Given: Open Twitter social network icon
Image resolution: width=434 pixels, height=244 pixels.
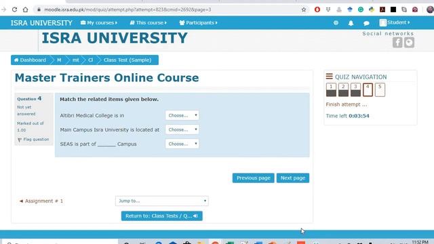Looking at the screenshot, I should click(409, 43).
